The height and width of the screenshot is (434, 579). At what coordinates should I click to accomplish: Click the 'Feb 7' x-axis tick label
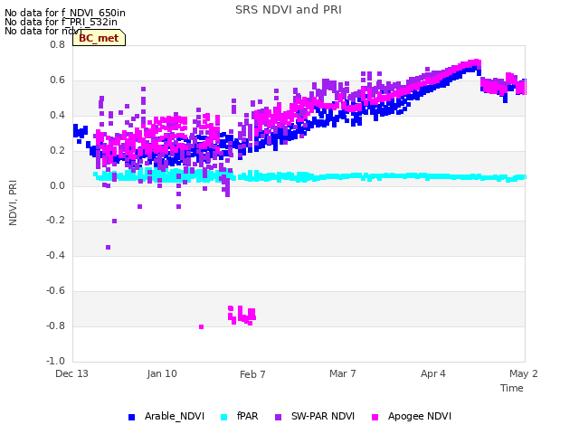pyautogui.click(x=252, y=374)
